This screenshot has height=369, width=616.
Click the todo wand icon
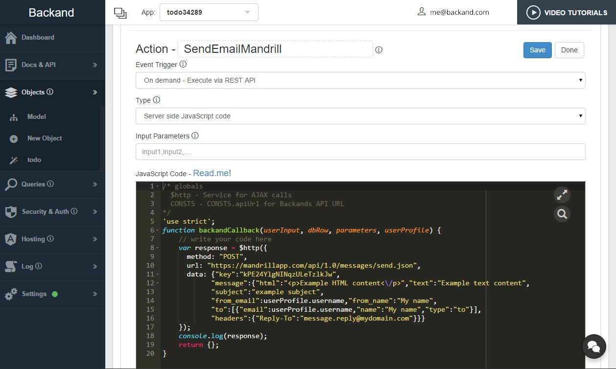(x=14, y=160)
